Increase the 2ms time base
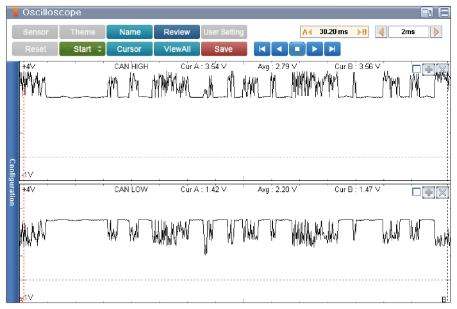Viewport: 457px width, 309px height. pos(436,32)
